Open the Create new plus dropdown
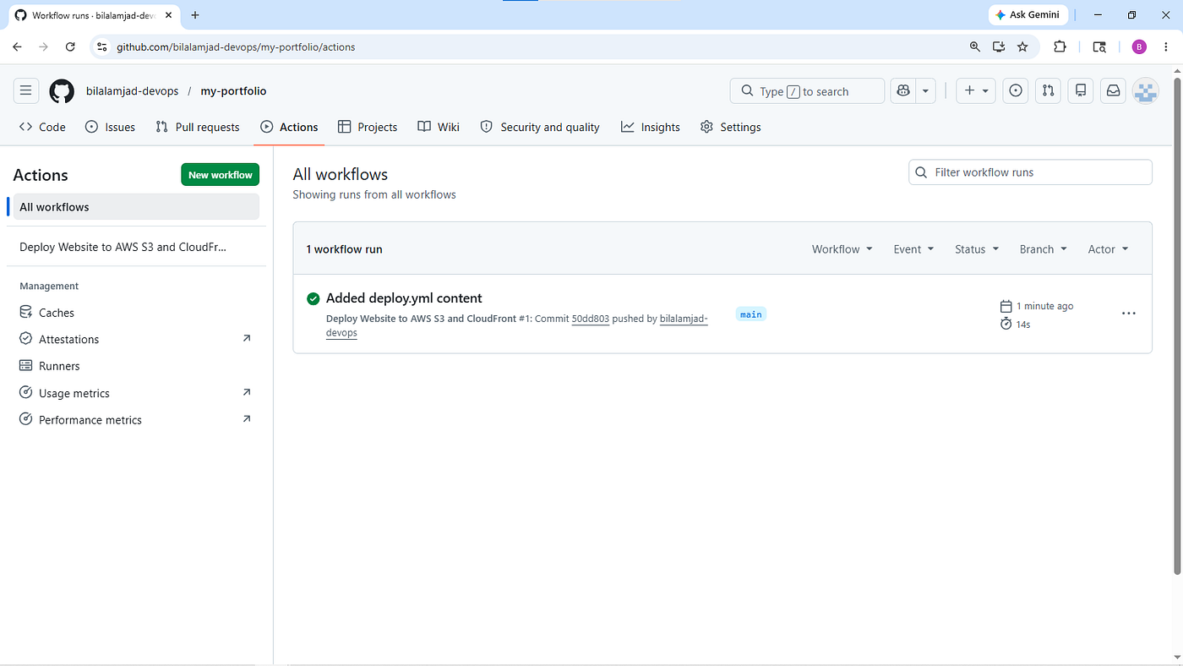Image resolution: width=1183 pixels, height=666 pixels. point(976,91)
